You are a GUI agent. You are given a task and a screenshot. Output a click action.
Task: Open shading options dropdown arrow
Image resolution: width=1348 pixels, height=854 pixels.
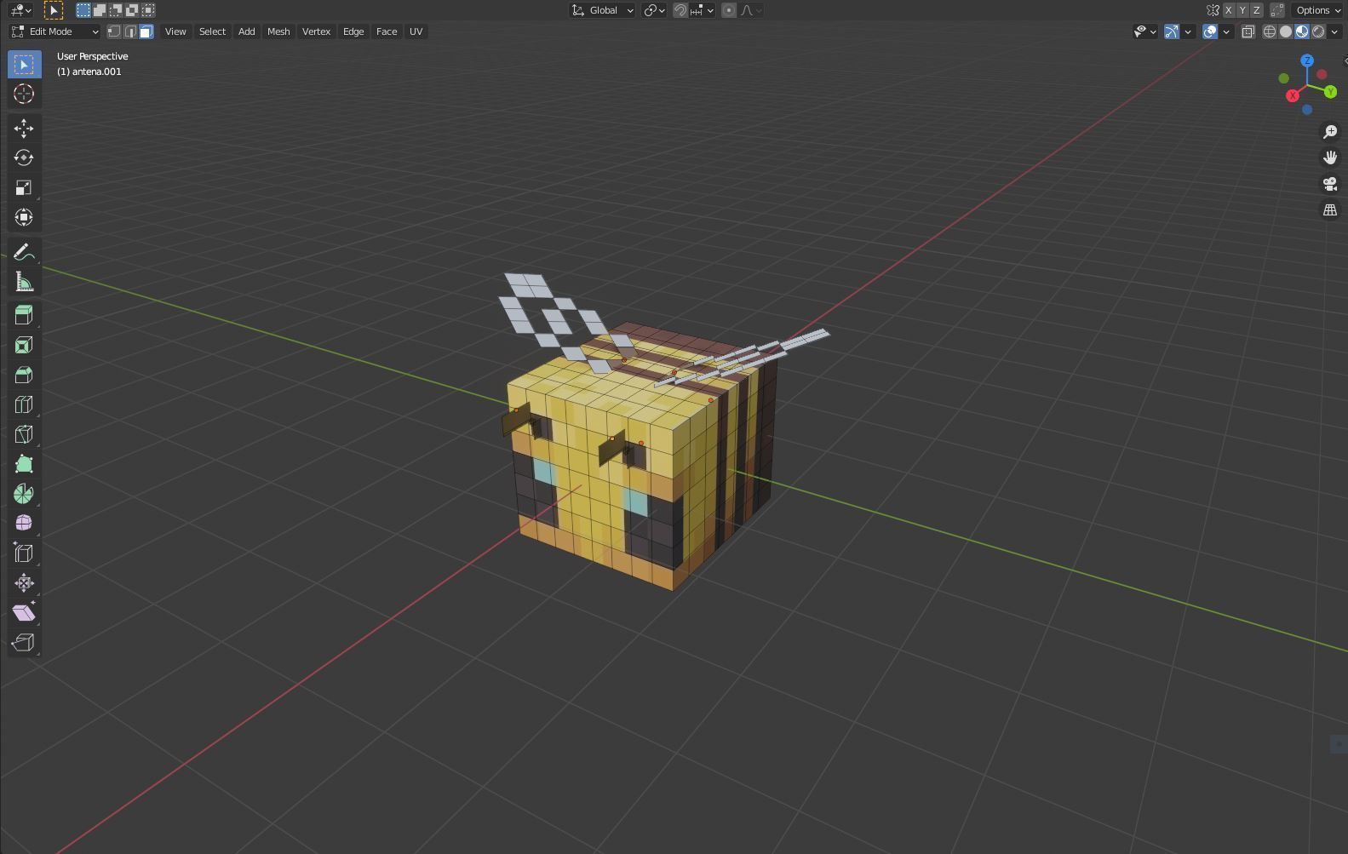pos(1335,32)
